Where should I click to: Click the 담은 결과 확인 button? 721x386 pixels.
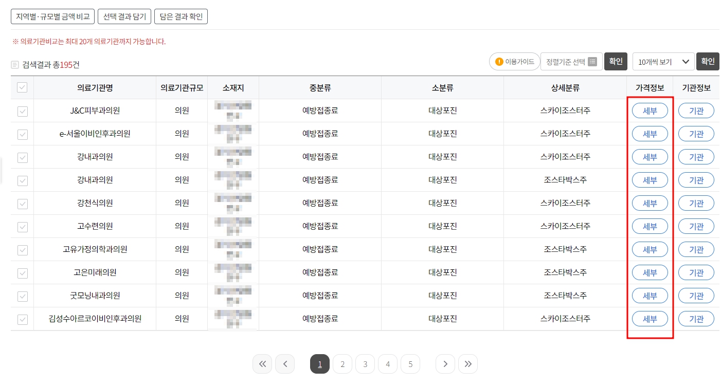pos(181,16)
